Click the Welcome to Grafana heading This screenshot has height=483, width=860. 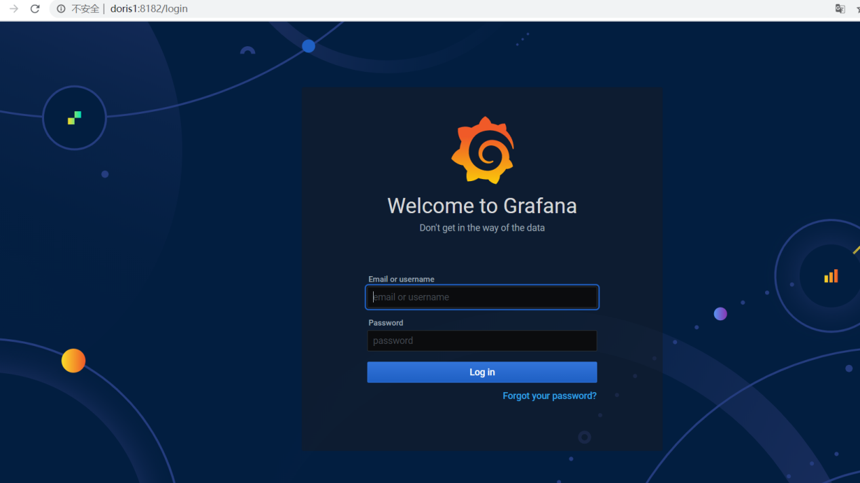[482, 206]
